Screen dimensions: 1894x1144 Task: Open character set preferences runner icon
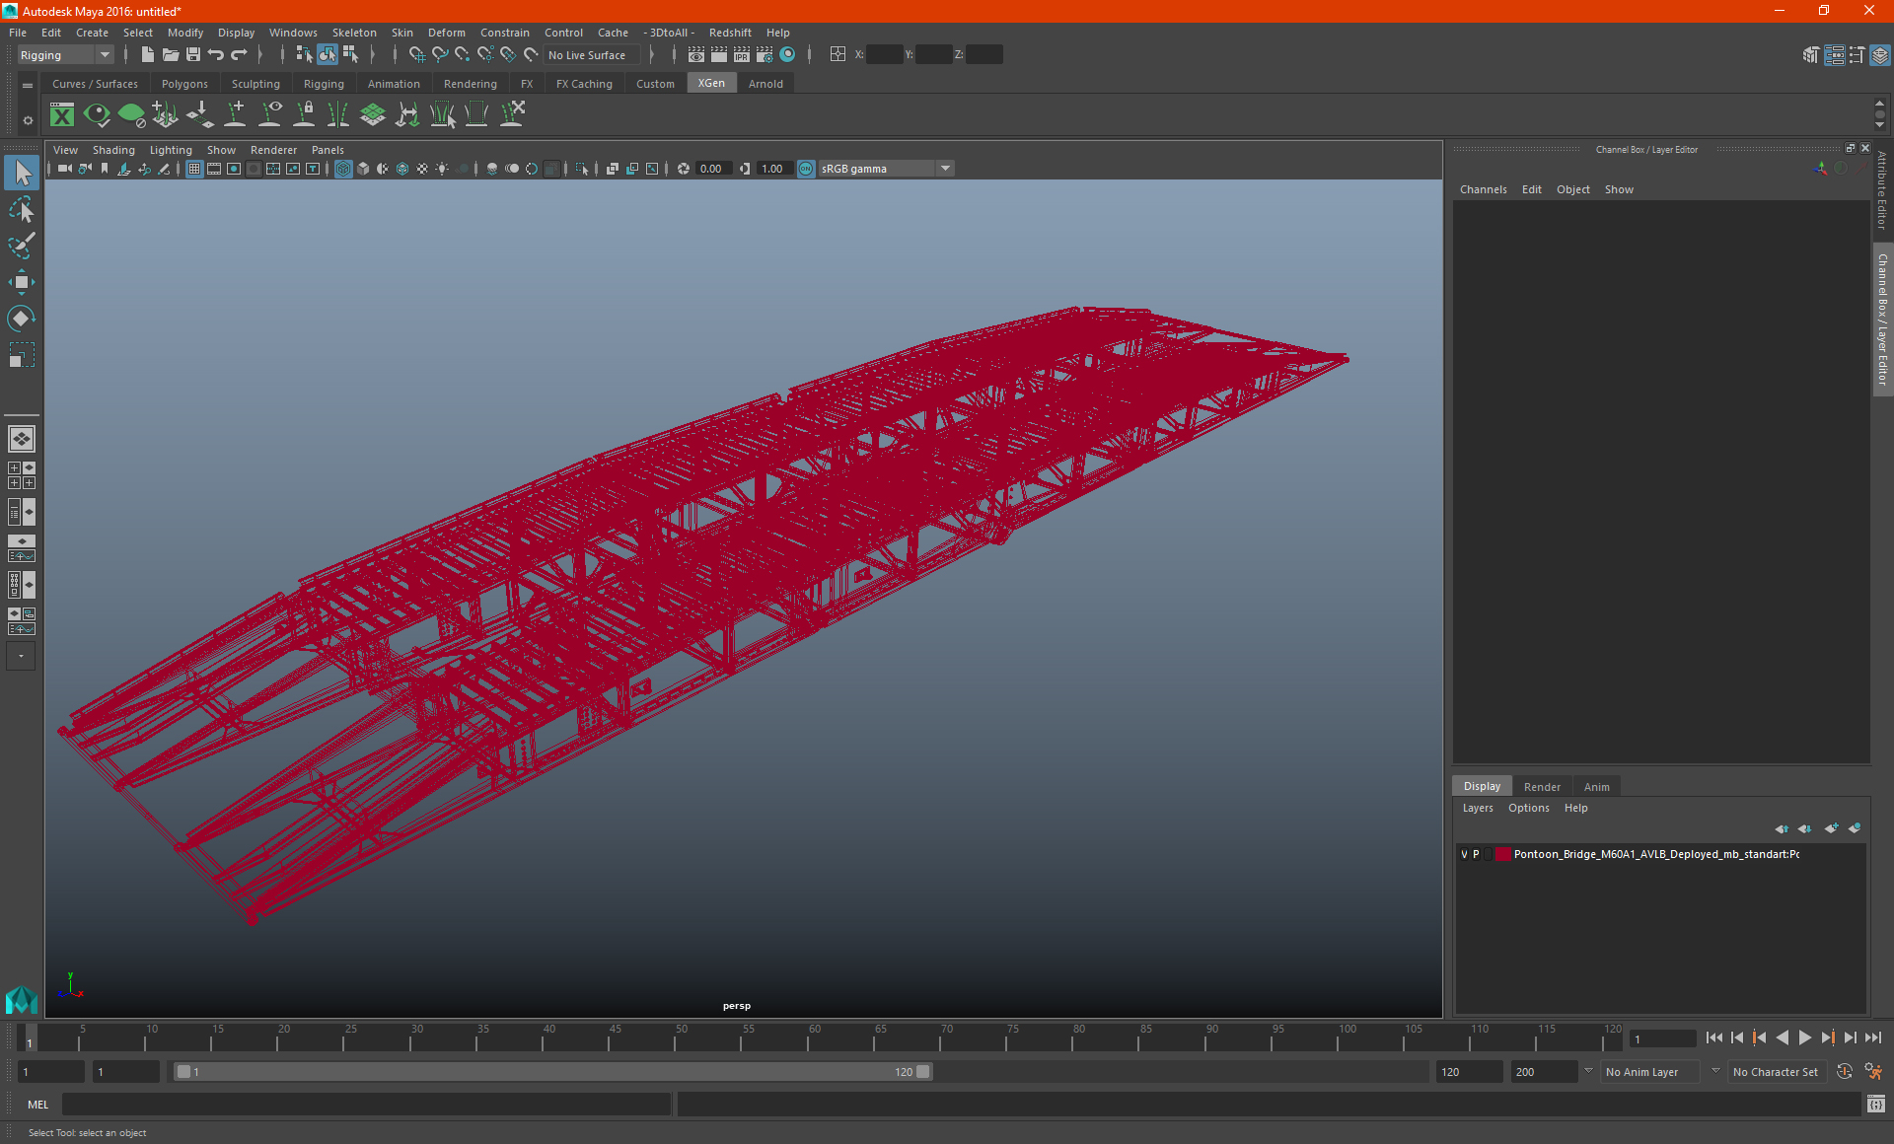click(x=1873, y=1072)
